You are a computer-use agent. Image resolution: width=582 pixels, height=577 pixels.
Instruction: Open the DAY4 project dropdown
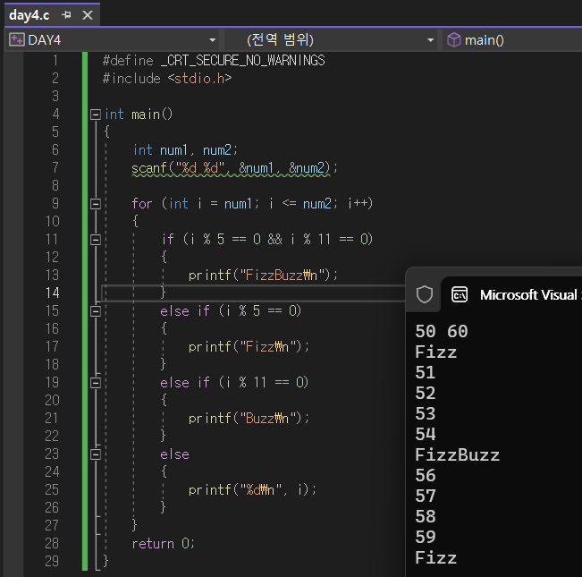[x=212, y=40]
